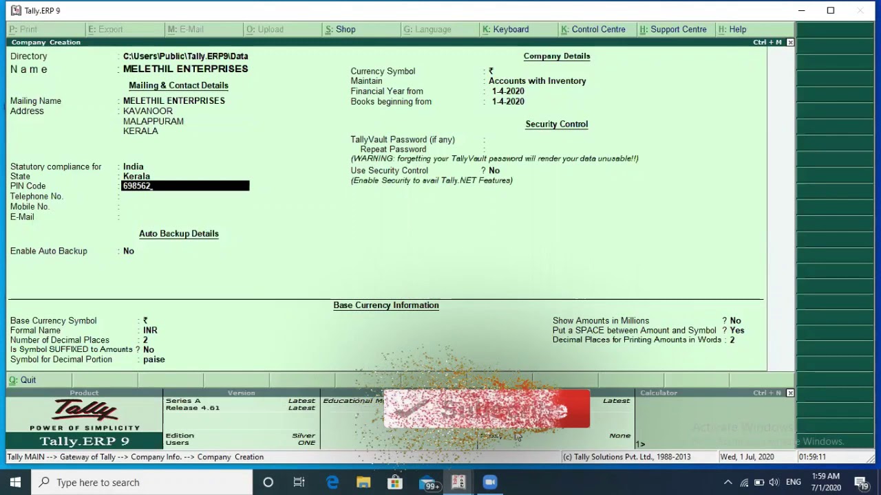Viewport: 881px width, 495px height.
Task: Click the Currency Symbol rupee value
Action: pyautogui.click(x=491, y=71)
